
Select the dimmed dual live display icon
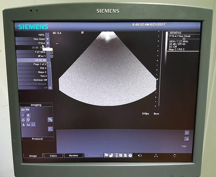tap(33, 124)
